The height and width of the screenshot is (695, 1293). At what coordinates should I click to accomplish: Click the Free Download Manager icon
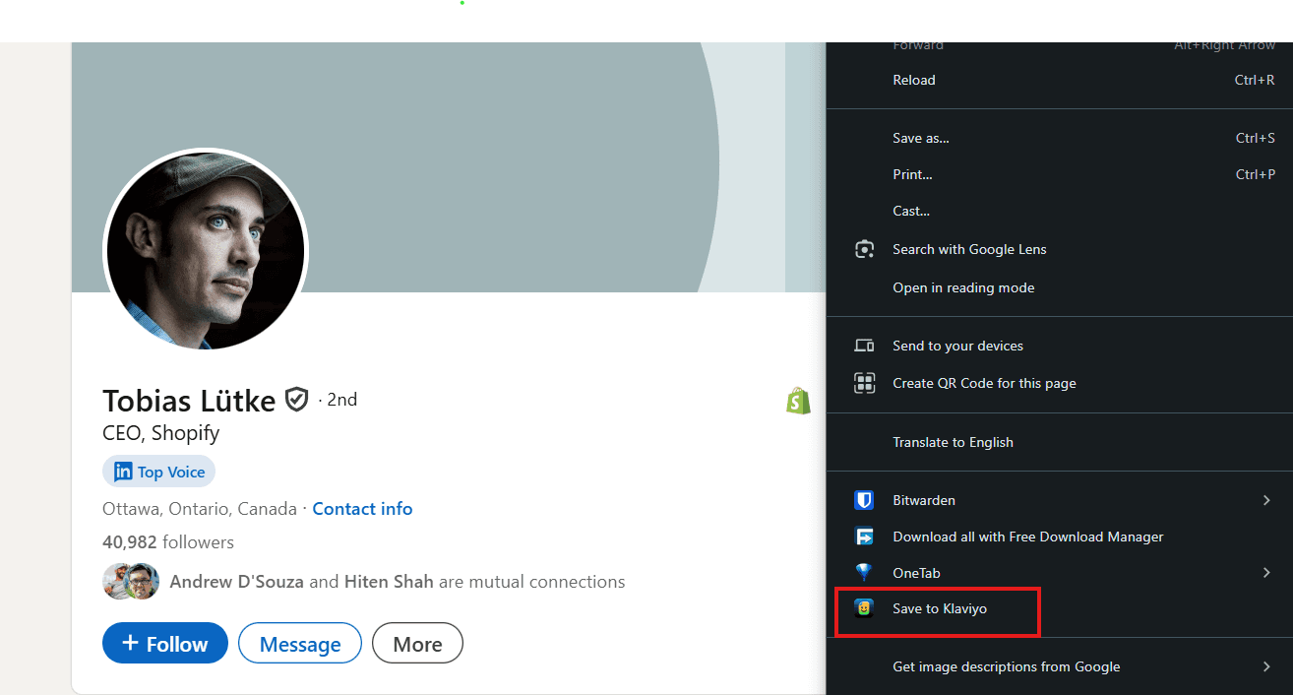tap(864, 537)
